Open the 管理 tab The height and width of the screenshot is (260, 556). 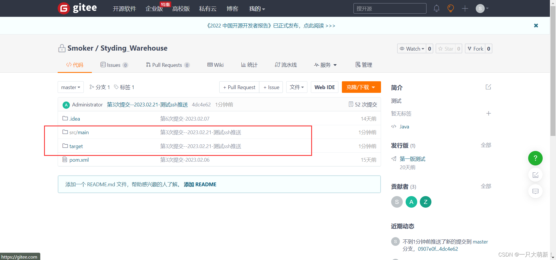point(364,65)
